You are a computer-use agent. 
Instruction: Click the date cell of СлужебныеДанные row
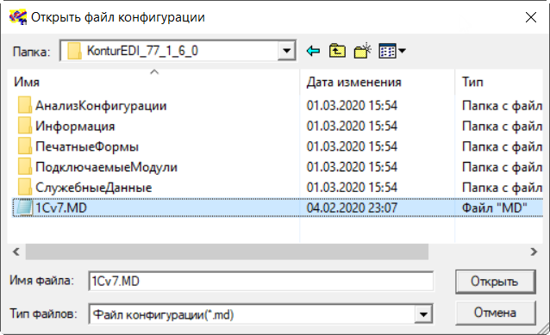tap(352, 188)
